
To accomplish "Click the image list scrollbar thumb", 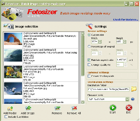I will (83, 56).
